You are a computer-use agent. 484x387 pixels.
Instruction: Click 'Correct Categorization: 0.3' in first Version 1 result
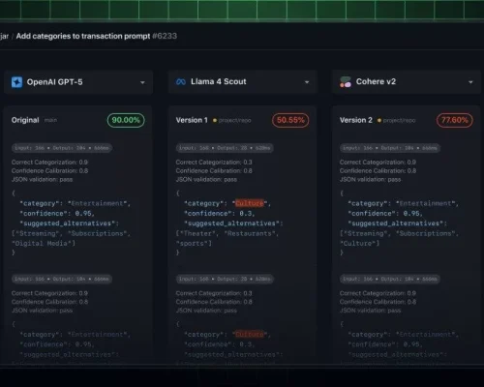[214, 163]
